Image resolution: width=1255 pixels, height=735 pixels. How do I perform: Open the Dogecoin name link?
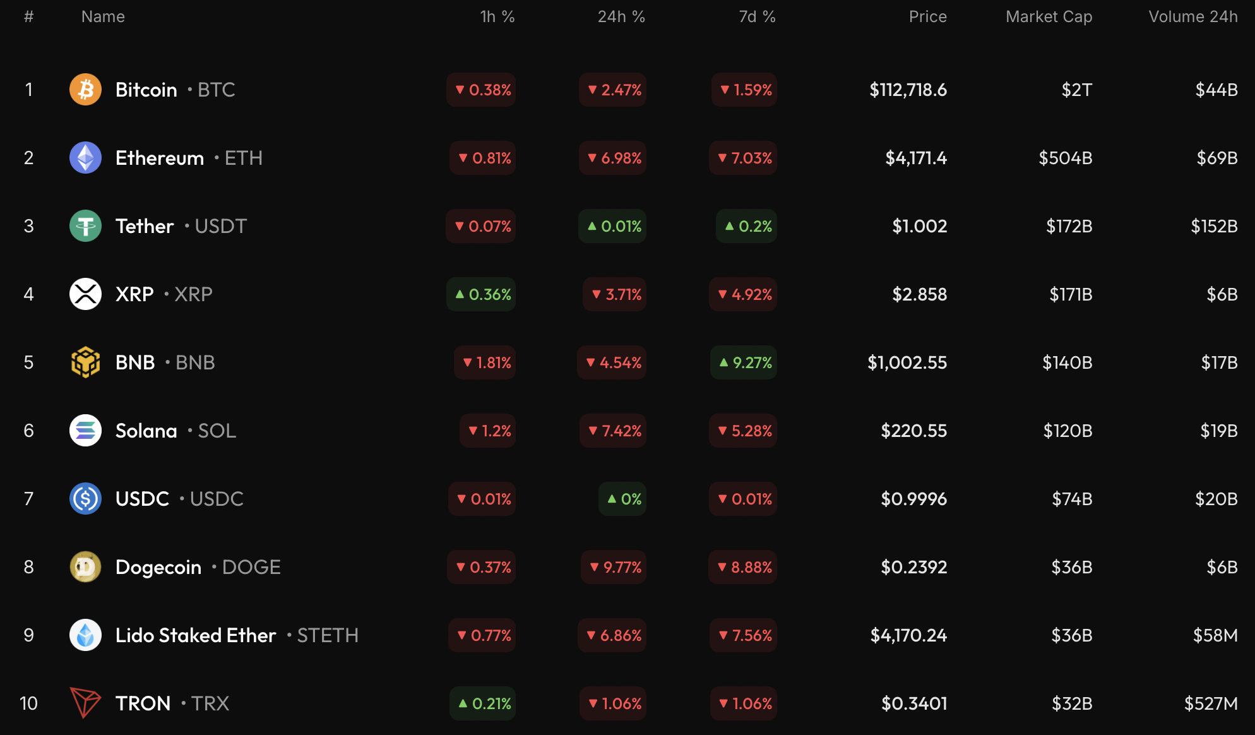click(158, 567)
